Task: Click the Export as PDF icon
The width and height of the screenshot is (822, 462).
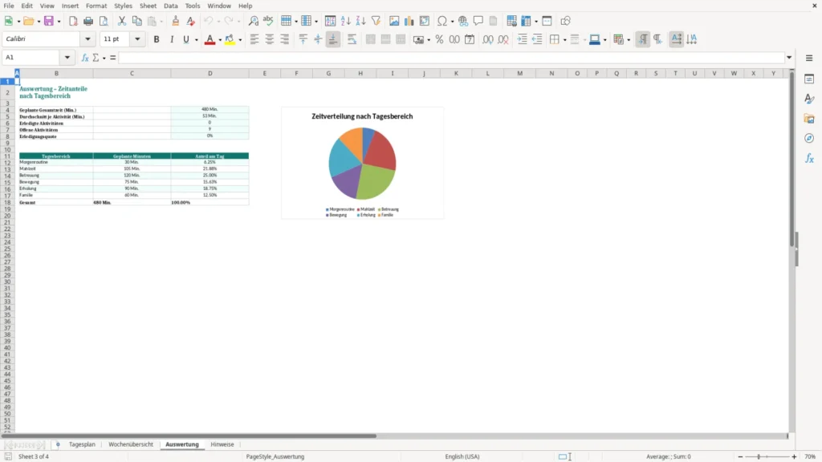Action: pos(73,21)
